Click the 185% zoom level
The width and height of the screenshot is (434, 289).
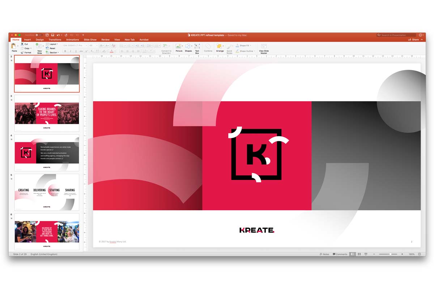click(412, 254)
